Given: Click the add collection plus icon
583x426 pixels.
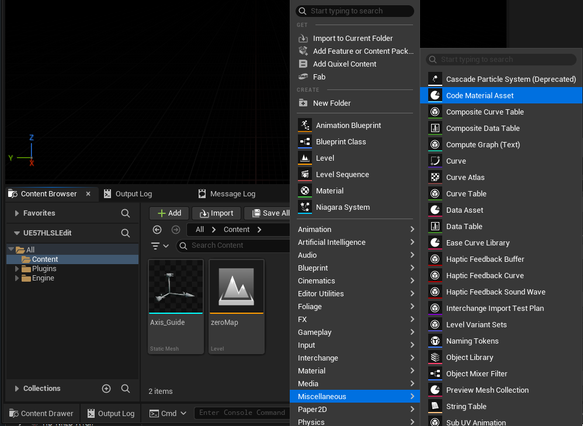Looking at the screenshot, I should 106,389.
